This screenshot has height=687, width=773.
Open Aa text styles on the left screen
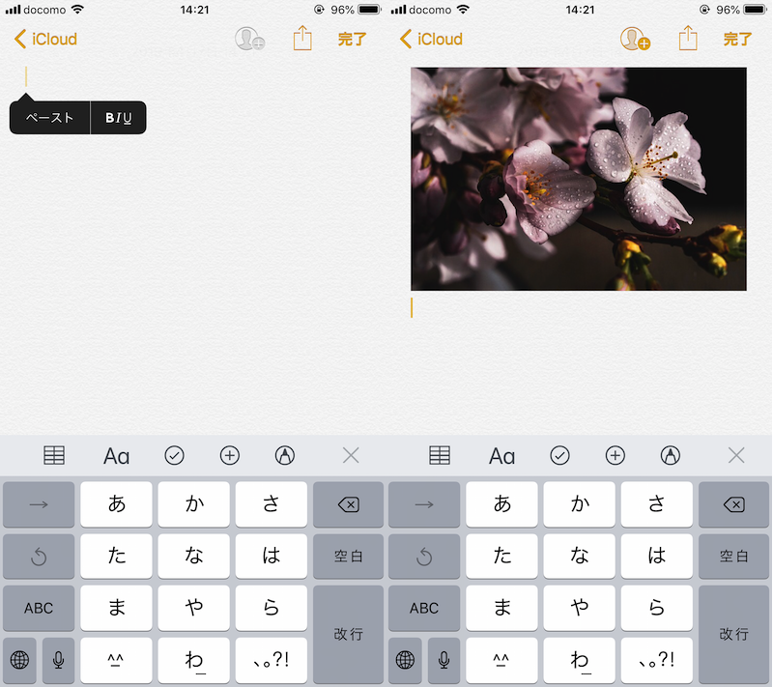pos(116,456)
